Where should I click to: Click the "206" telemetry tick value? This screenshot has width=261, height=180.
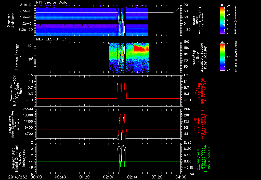point(187,115)
